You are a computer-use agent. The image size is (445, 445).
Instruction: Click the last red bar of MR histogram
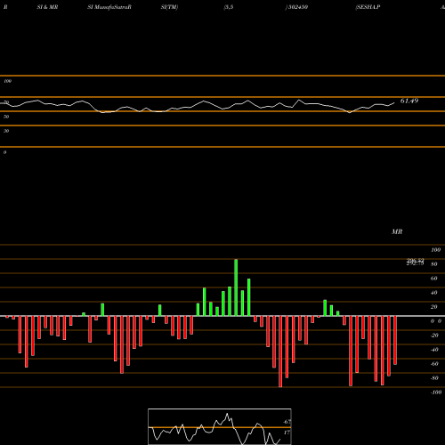(395, 340)
